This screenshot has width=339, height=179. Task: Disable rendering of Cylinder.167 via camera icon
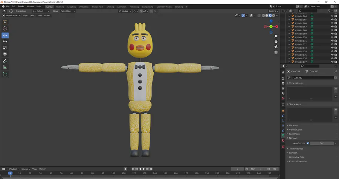pos(336,27)
